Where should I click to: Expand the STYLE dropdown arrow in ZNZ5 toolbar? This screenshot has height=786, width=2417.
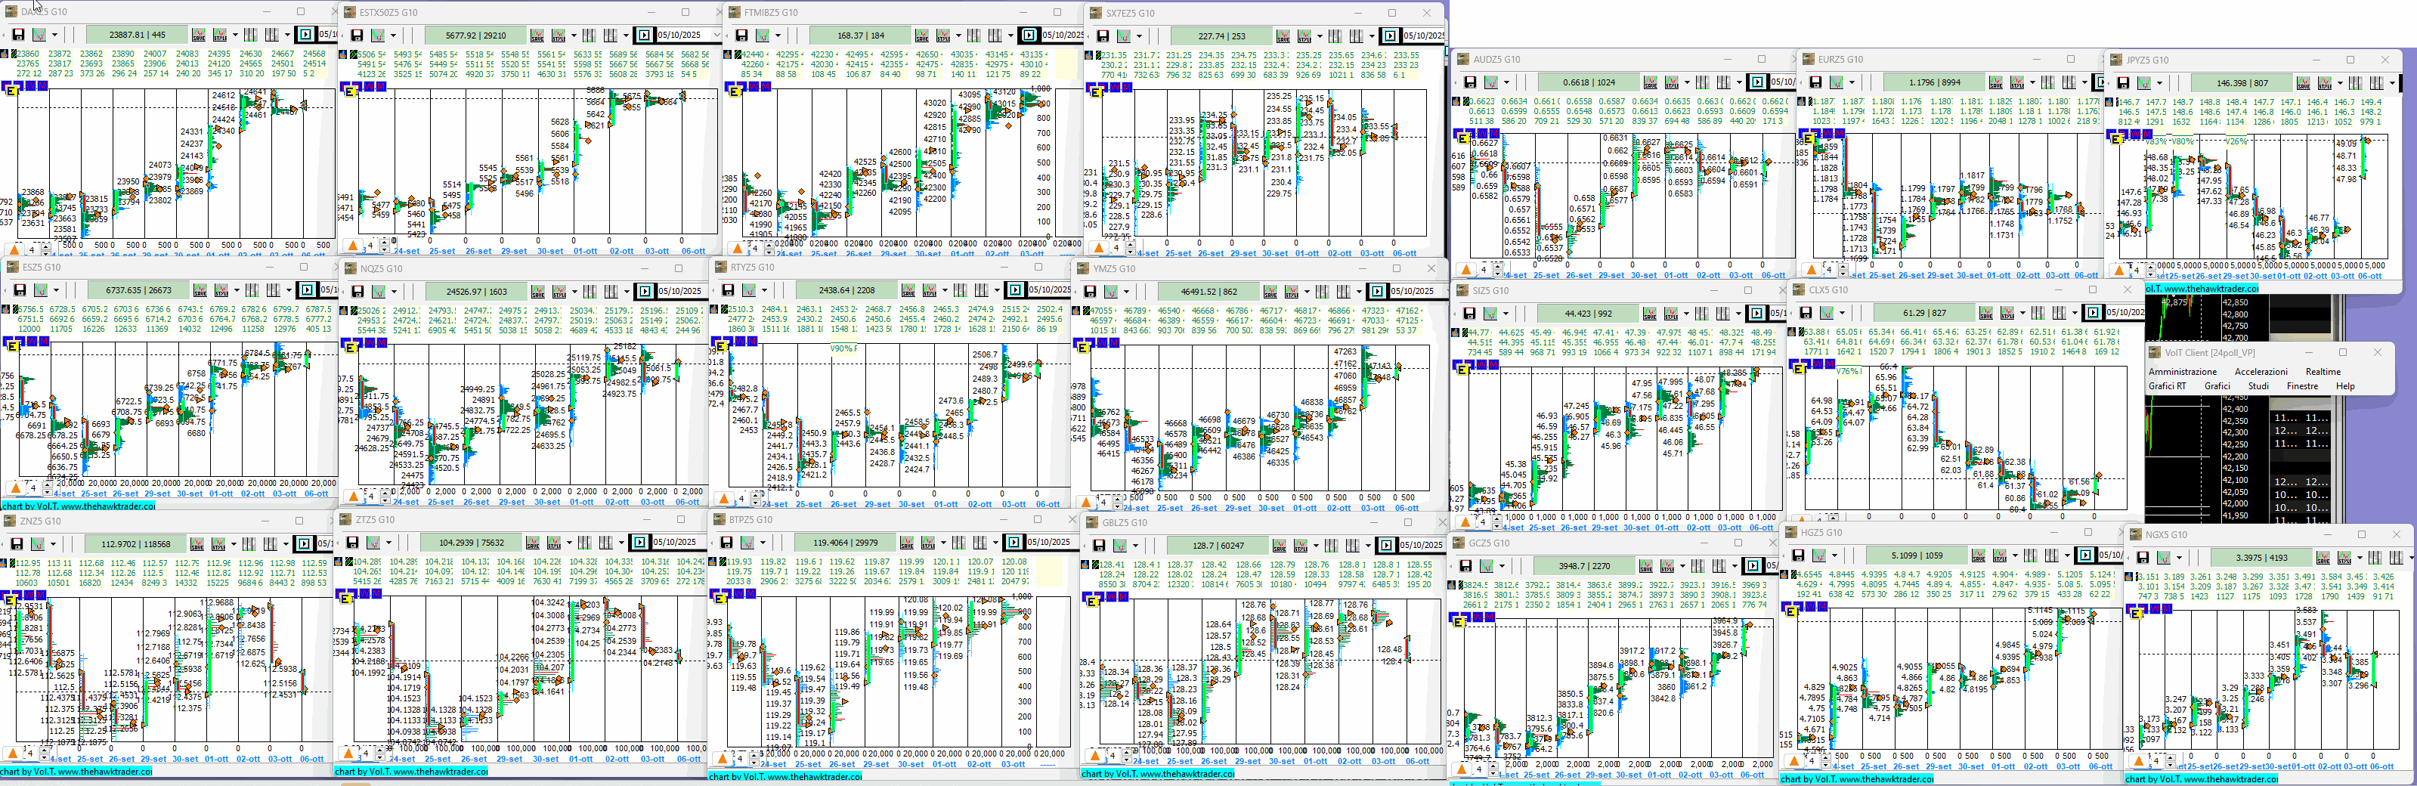(x=234, y=544)
